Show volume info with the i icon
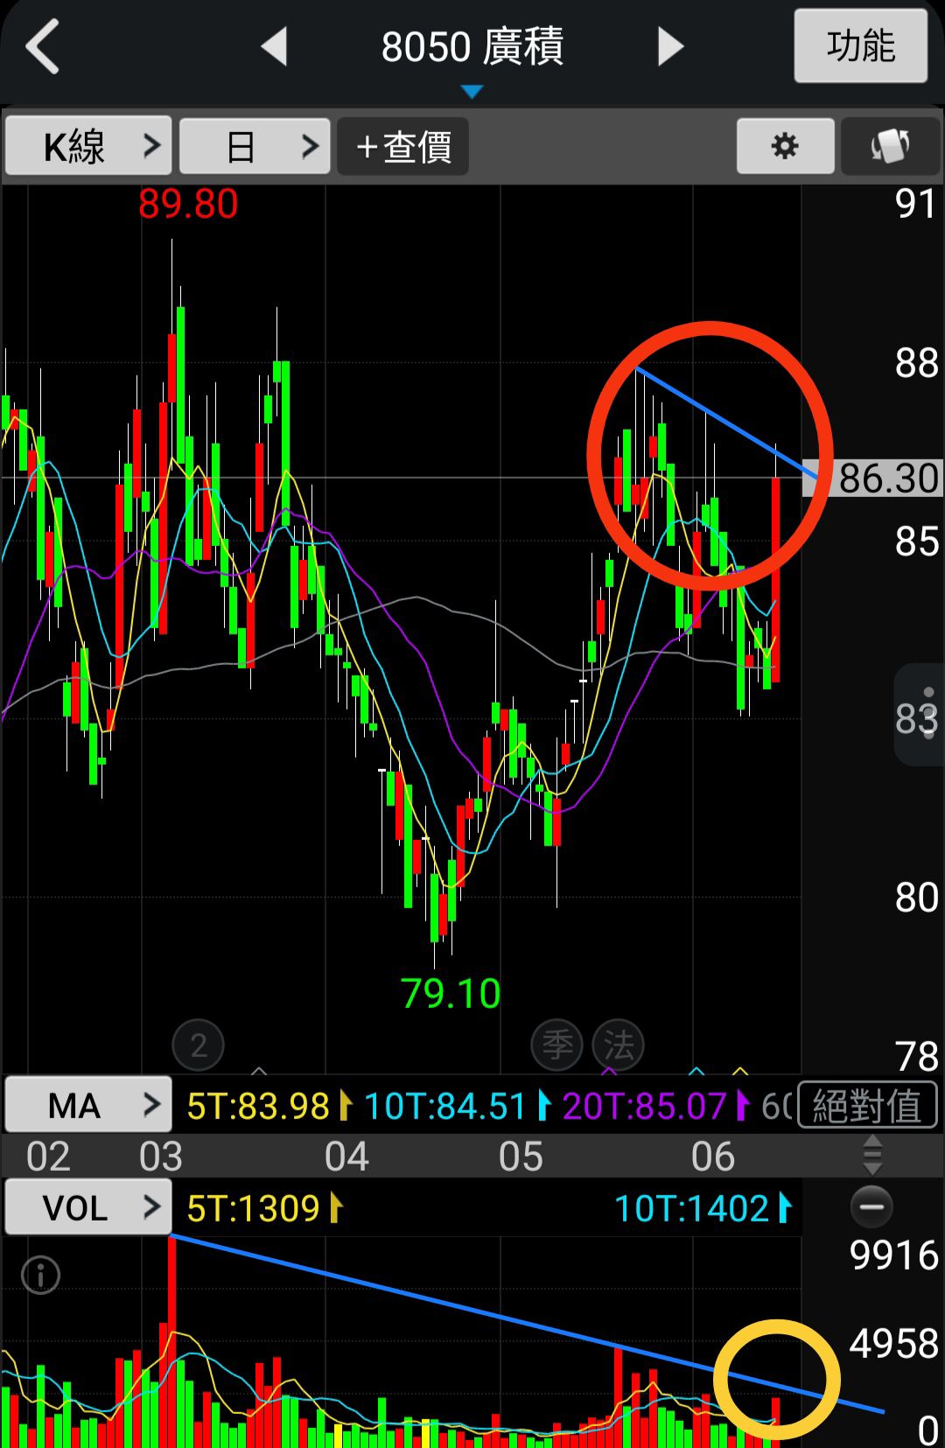 [x=40, y=1275]
